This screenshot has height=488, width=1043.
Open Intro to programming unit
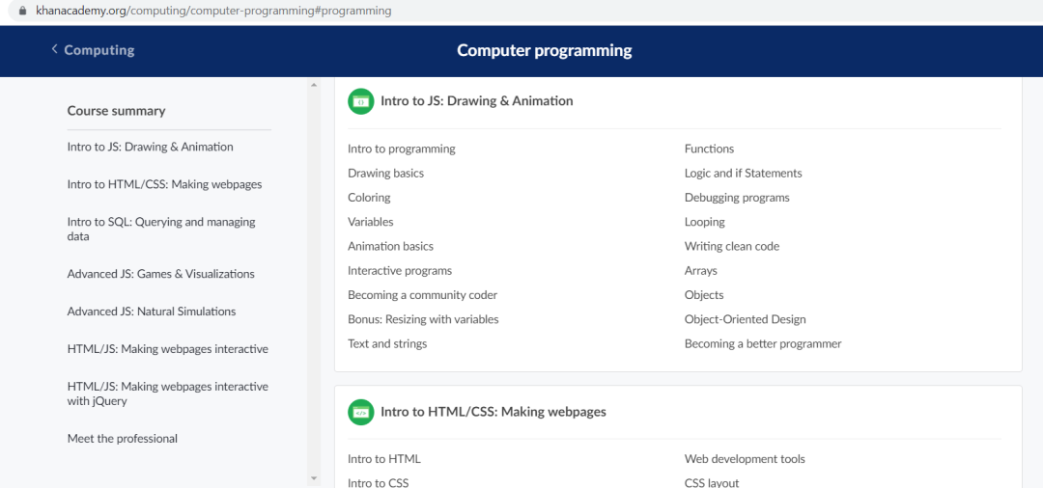click(402, 149)
